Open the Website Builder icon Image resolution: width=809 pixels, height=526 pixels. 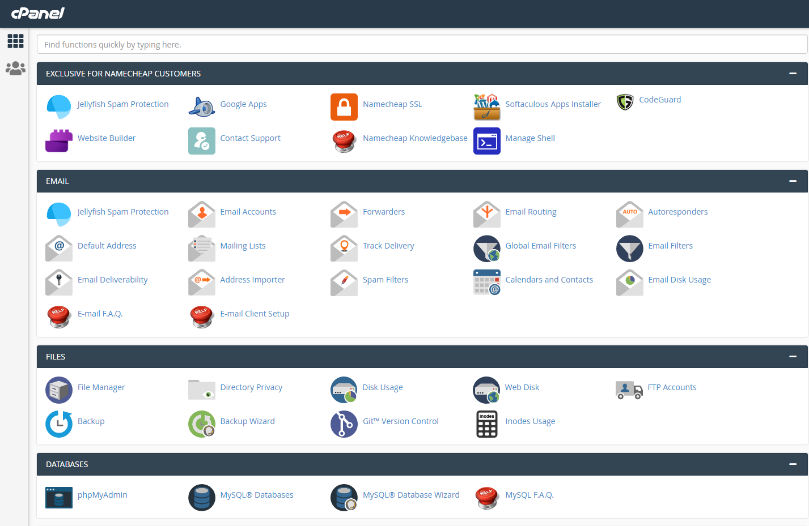(x=59, y=141)
